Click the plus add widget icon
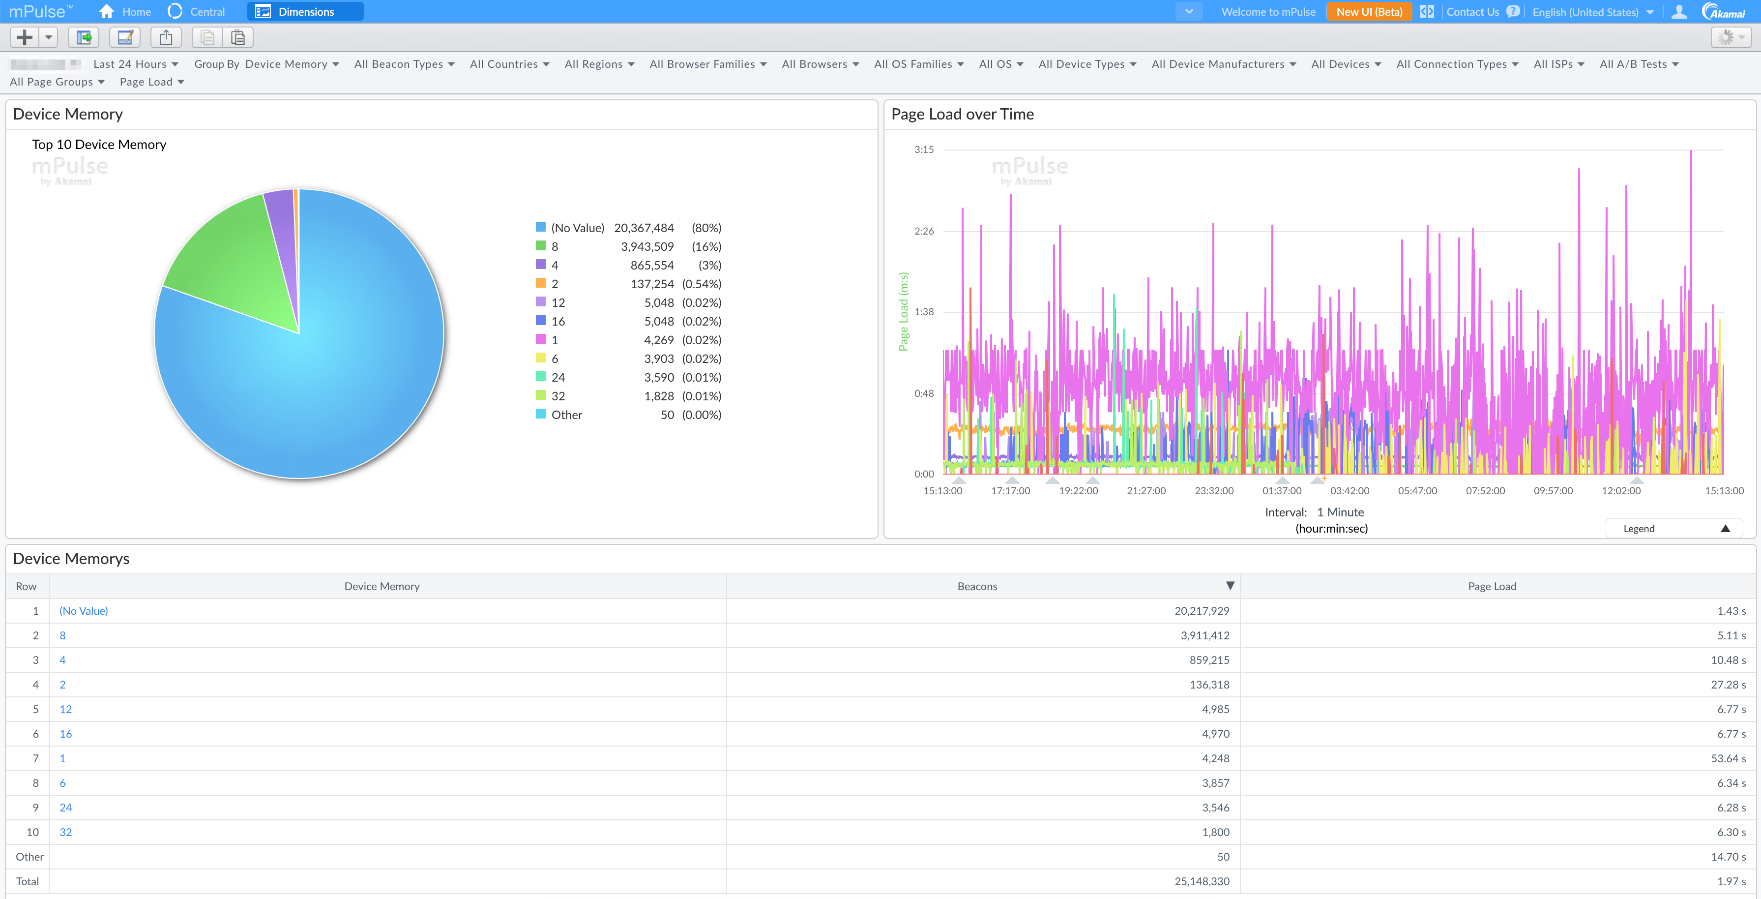 [x=25, y=37]
